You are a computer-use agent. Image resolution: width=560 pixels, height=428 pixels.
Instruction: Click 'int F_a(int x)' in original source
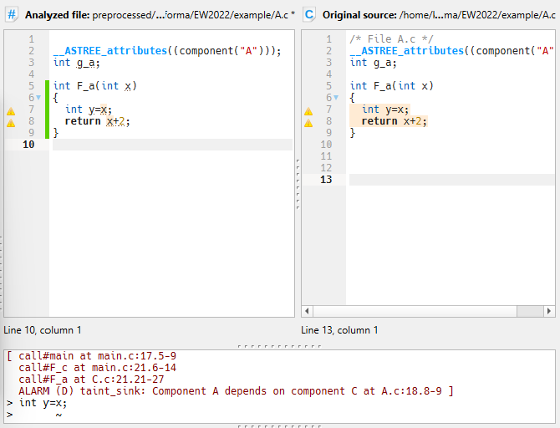click(x=392, y=86)
